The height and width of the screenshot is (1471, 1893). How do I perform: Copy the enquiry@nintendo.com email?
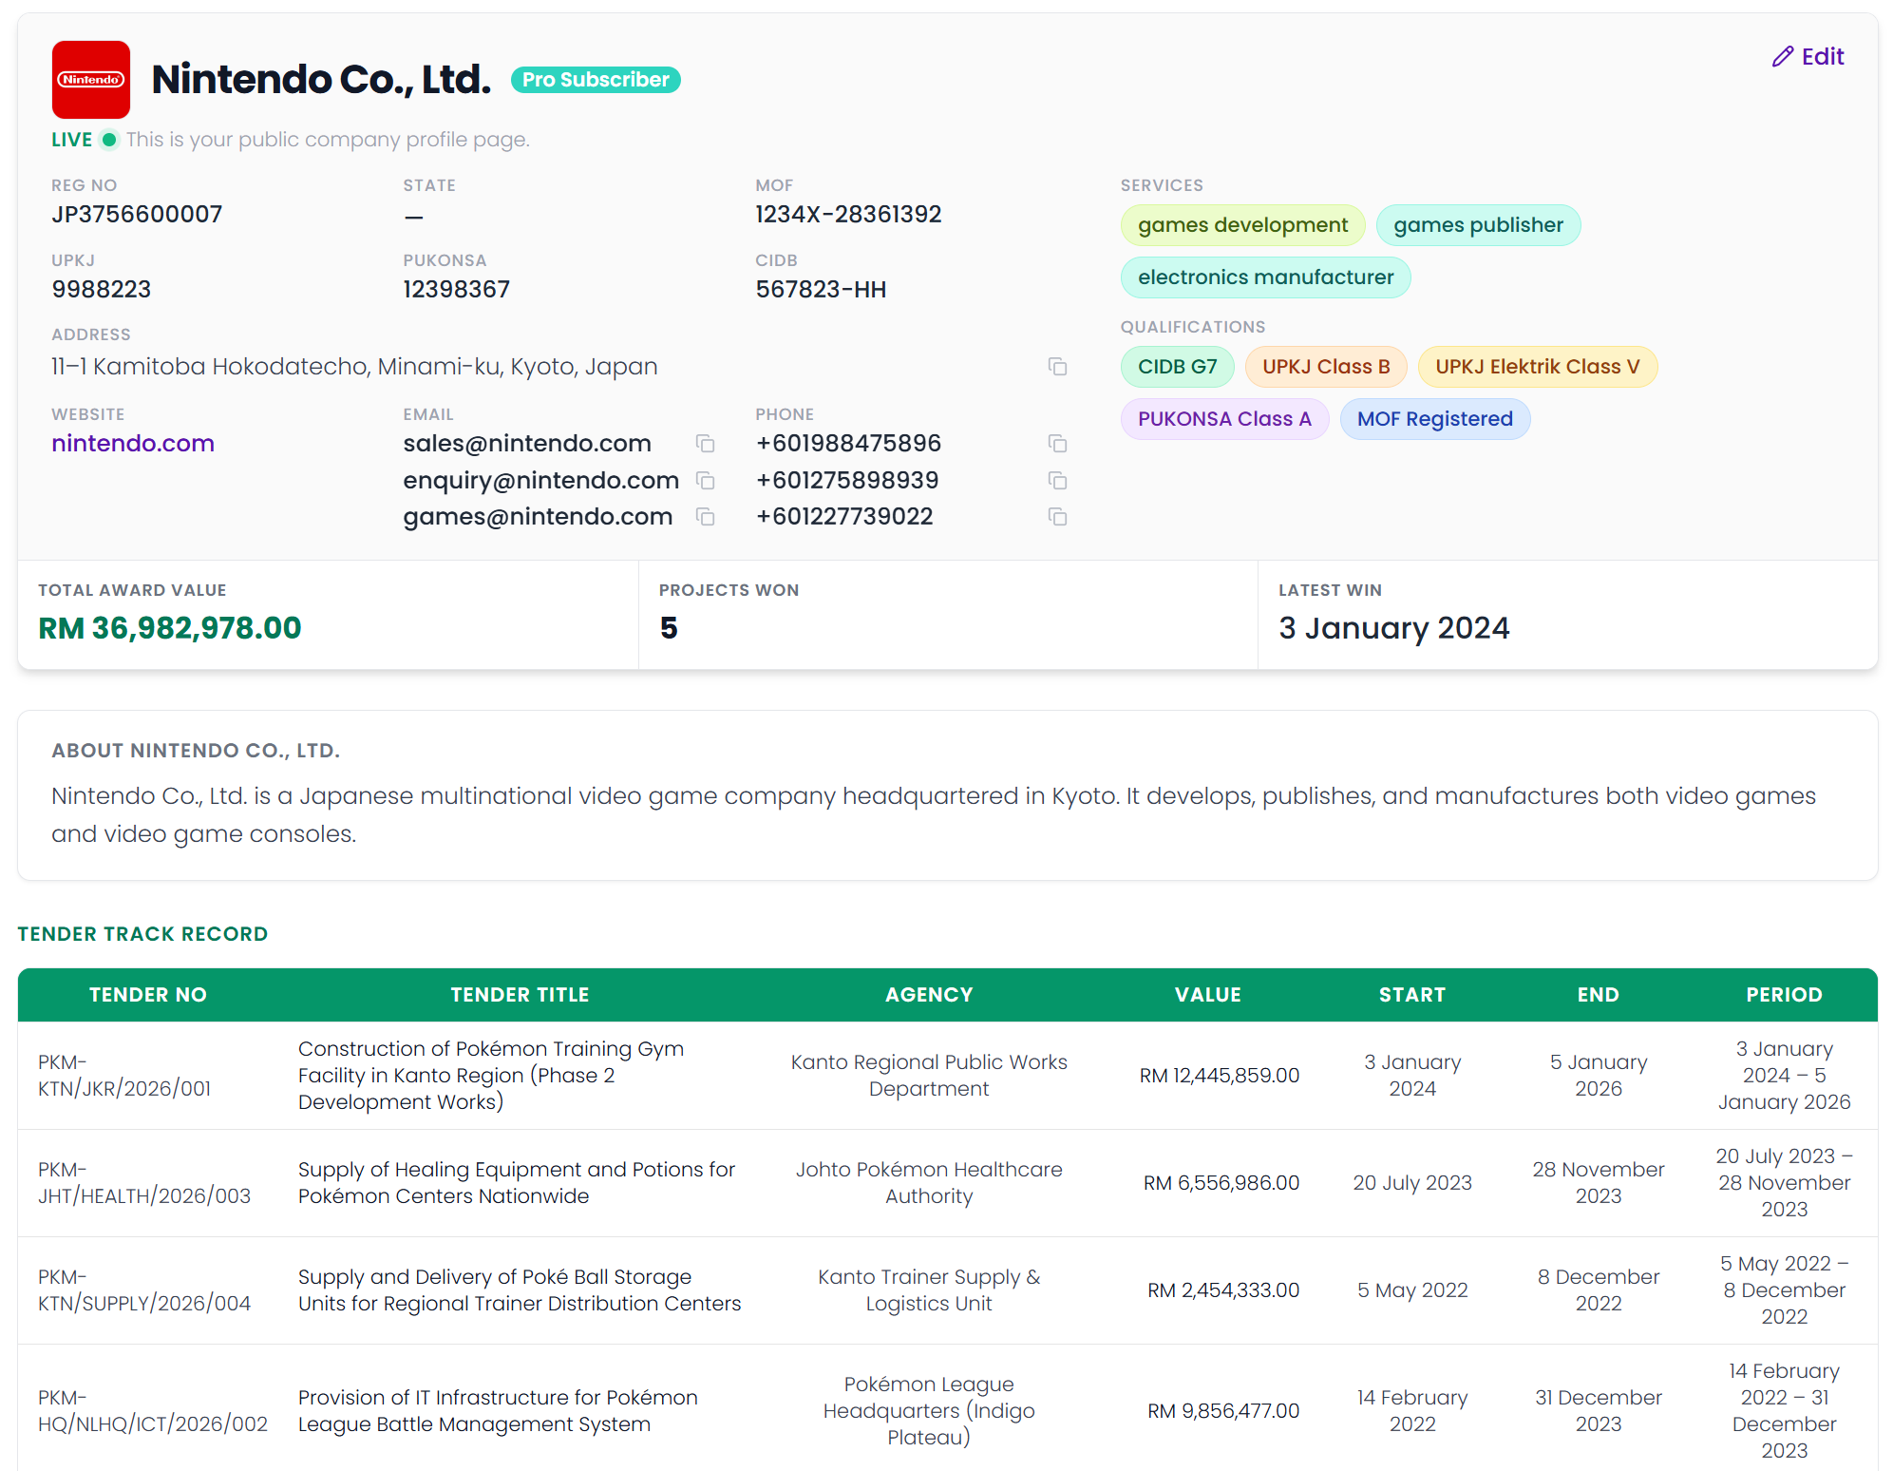tap(705, 481)
